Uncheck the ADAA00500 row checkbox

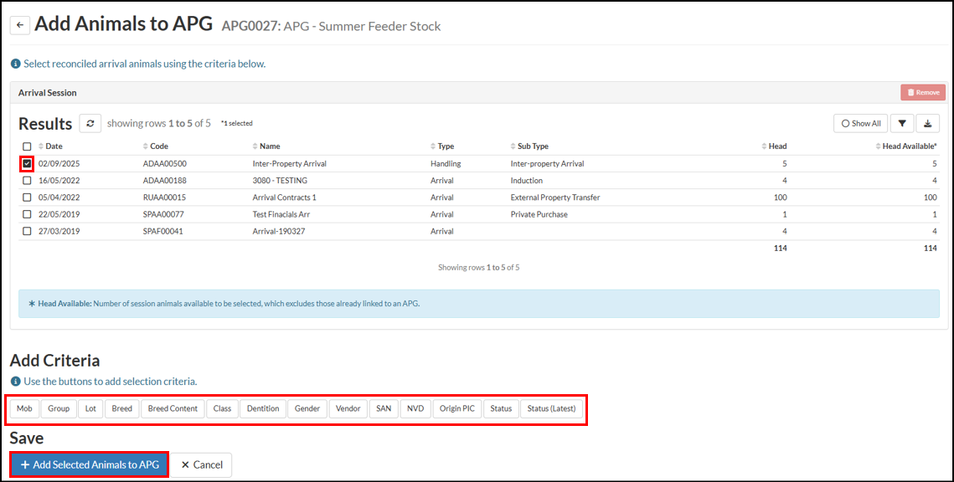coord(27,164)
